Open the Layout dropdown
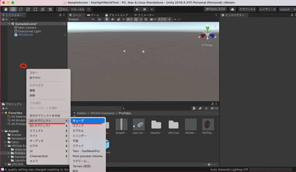This screenshot has height=172, width=296. pos(287,9)
